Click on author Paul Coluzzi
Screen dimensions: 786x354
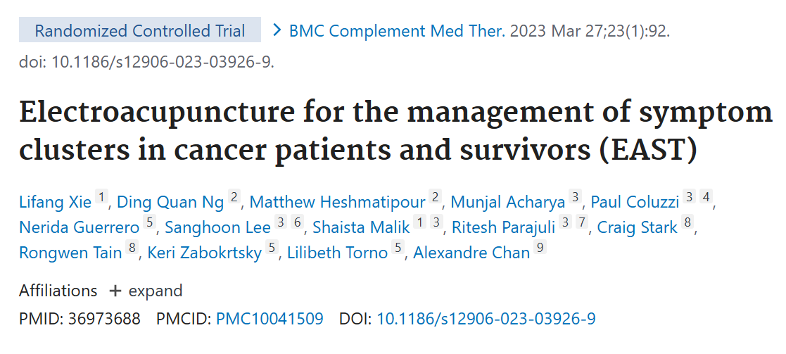634,203
